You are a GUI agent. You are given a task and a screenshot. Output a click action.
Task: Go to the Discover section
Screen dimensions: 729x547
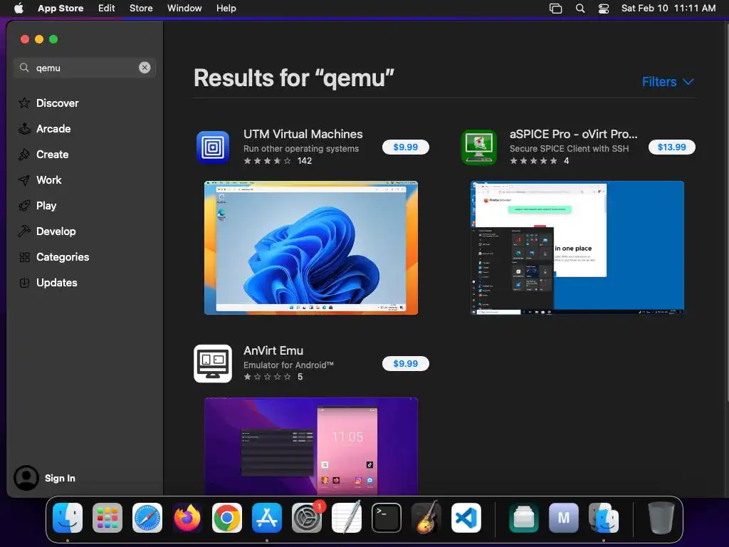58,103
